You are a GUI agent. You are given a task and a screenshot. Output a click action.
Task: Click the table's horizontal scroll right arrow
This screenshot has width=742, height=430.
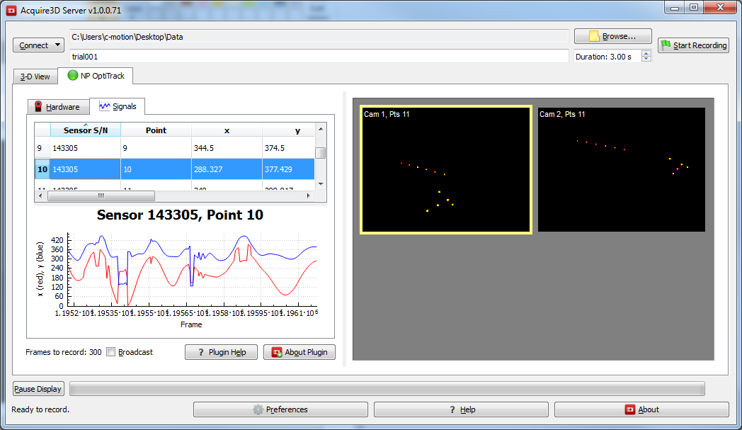point(309,196)
